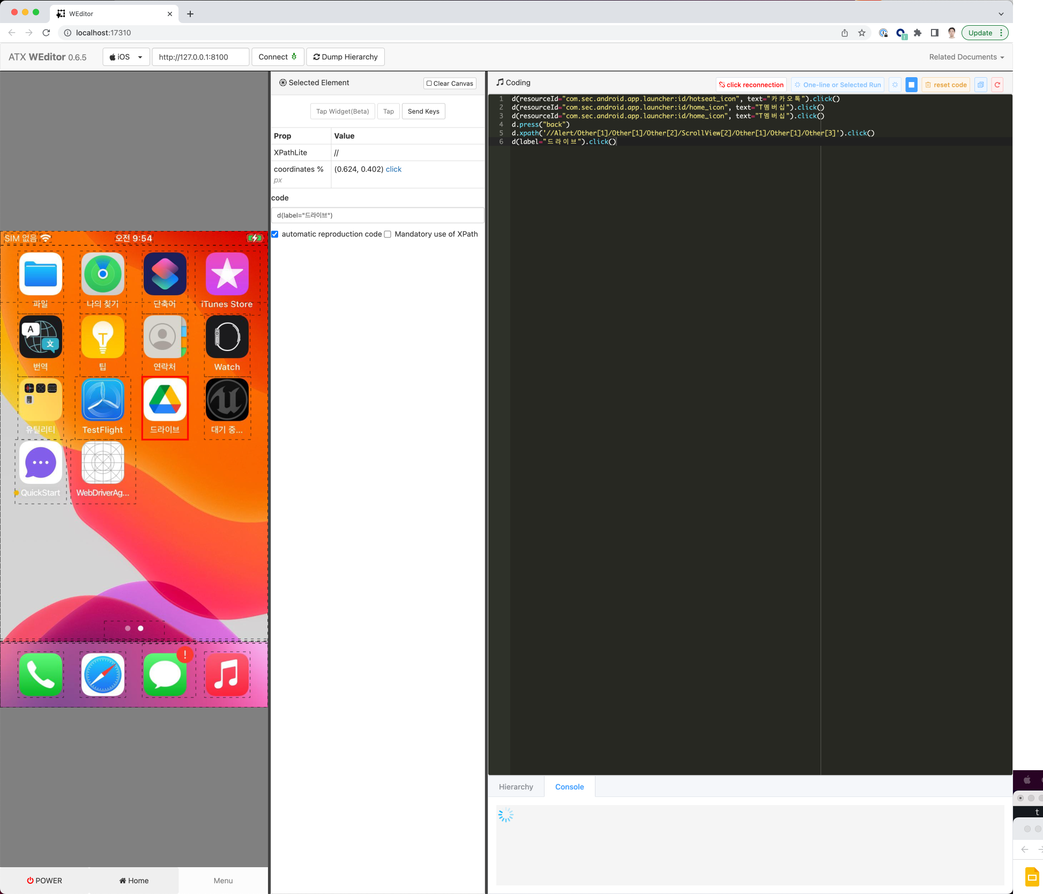
Task: Click the coordinates click link
Action: (393, 168)
